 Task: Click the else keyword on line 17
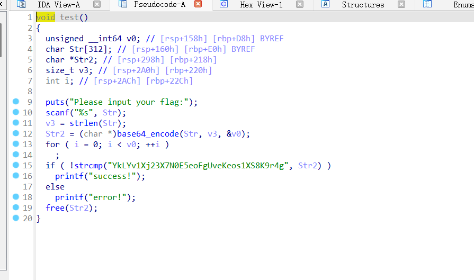point(55,187)
